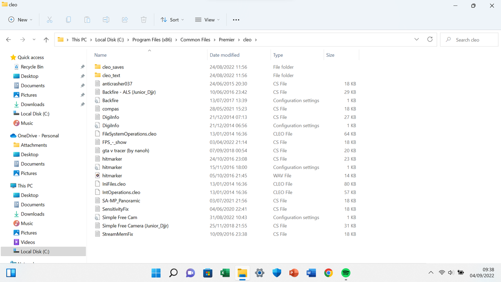
Task: Select the highlighted Local Disk (C:) item
Action: coord(43,251)
